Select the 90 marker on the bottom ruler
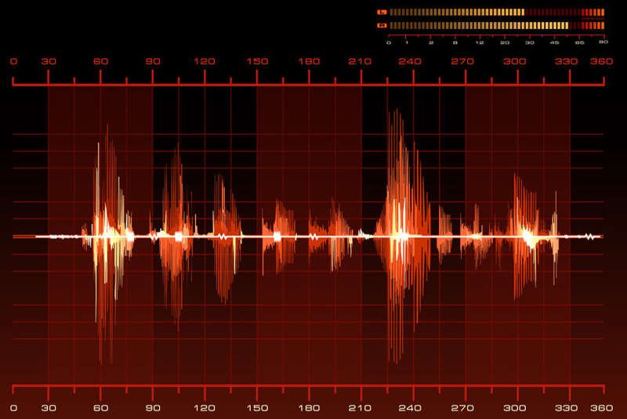This screenshot has width=627, height=419. click(153, 408)
